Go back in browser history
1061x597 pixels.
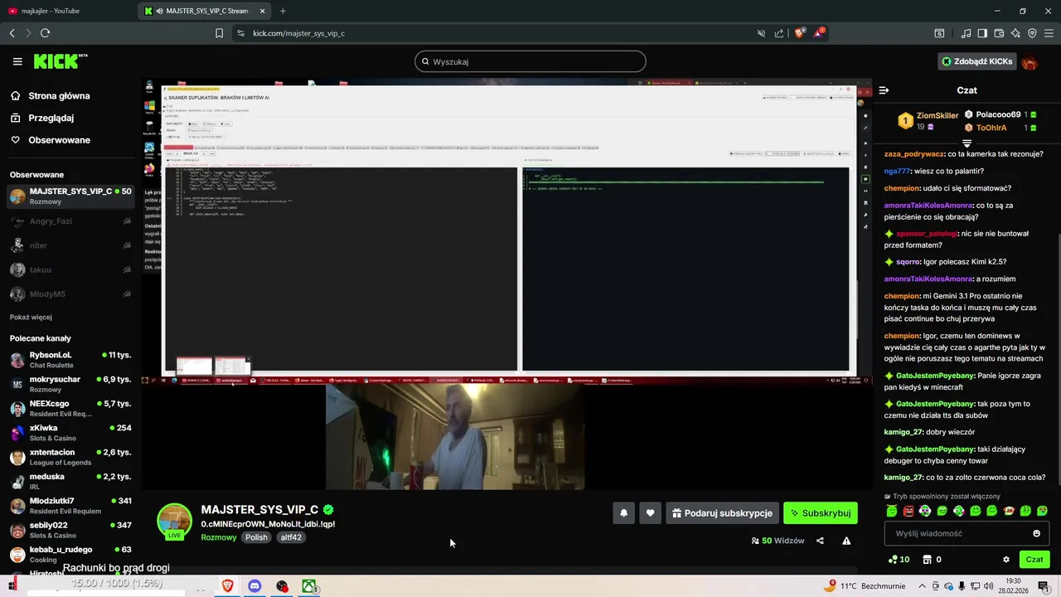[x=12, y=33]
